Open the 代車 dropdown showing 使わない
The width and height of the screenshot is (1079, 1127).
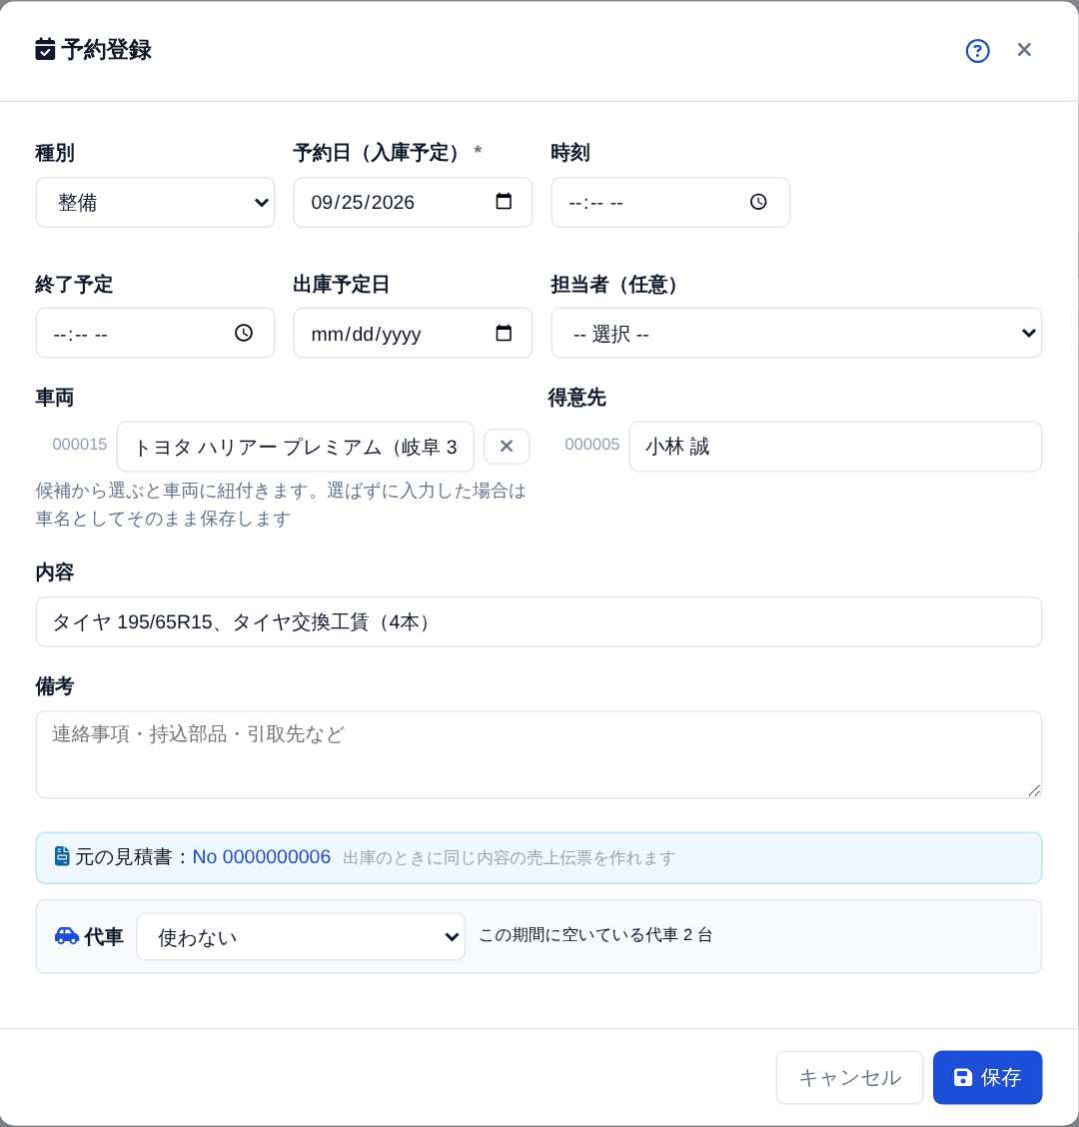301,936
